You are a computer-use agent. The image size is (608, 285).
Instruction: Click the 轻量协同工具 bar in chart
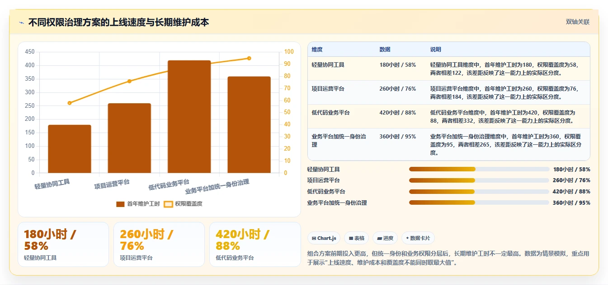pos(70,149)
